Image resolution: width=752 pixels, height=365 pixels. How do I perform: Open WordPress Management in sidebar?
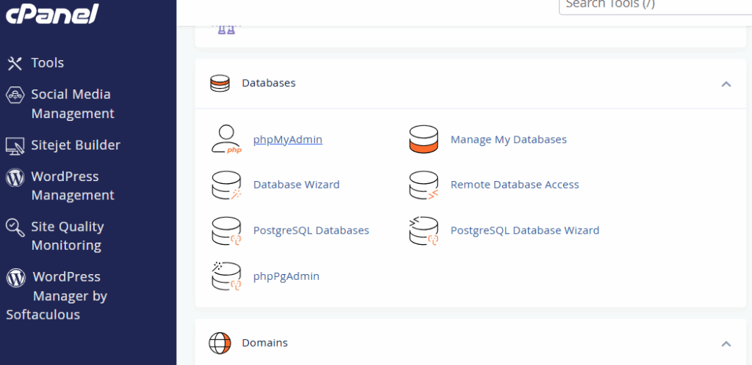[73, 185]
